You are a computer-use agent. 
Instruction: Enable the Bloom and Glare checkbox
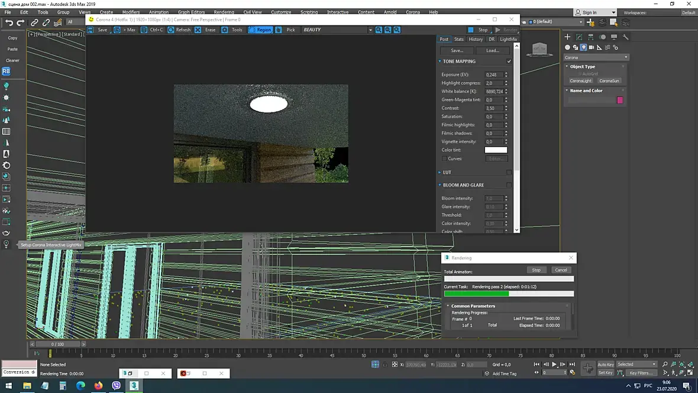(x=509, y=185)
